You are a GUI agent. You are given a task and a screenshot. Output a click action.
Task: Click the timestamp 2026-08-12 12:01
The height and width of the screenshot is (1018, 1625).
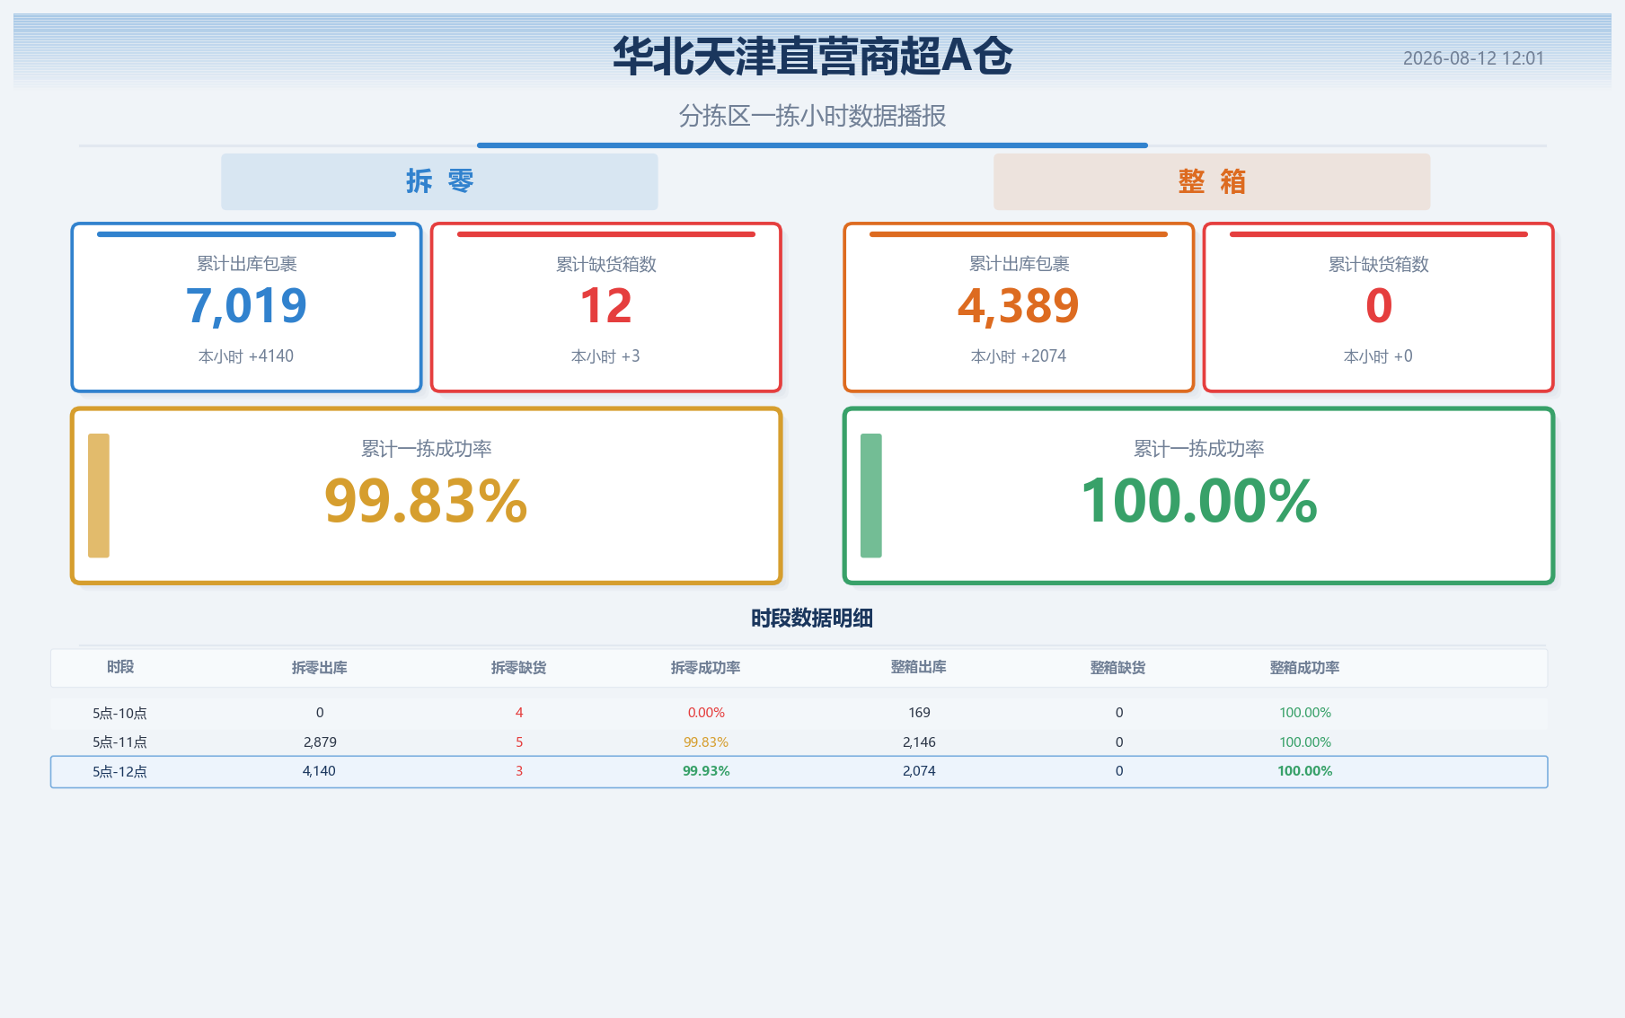1473,58
